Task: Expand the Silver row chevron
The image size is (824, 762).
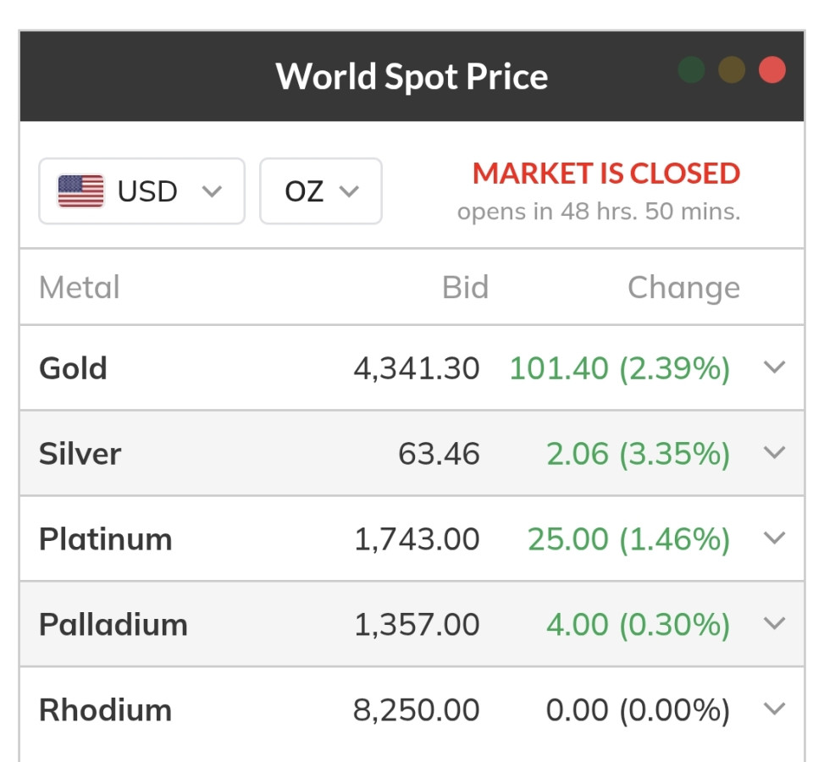Action: (x=774, y=452)
